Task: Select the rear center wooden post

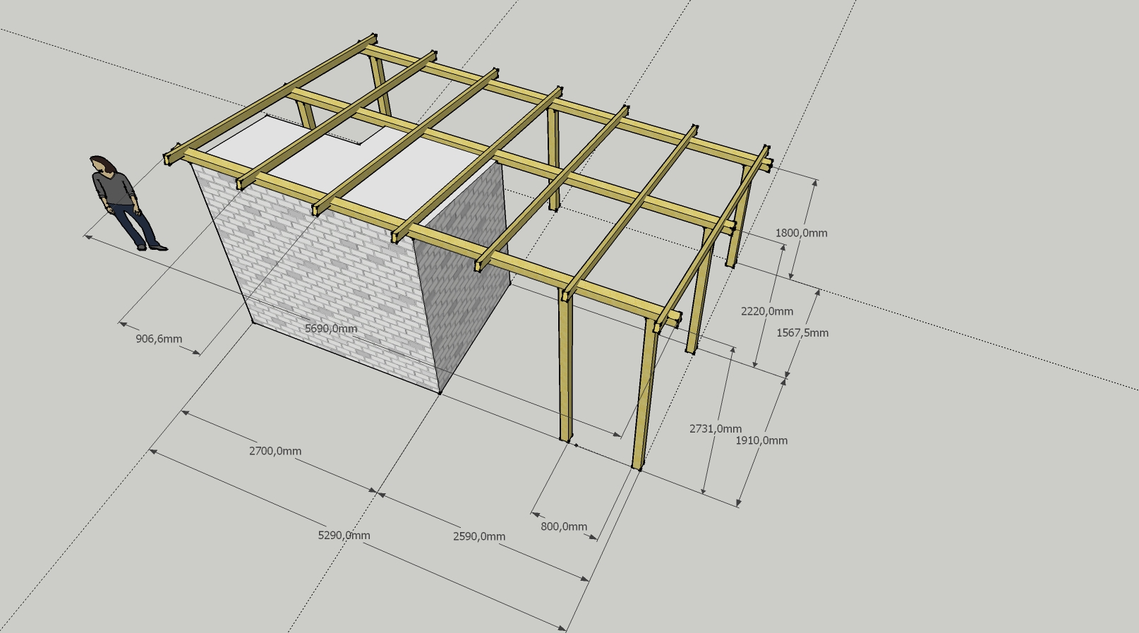Action: tap(553, 159)
